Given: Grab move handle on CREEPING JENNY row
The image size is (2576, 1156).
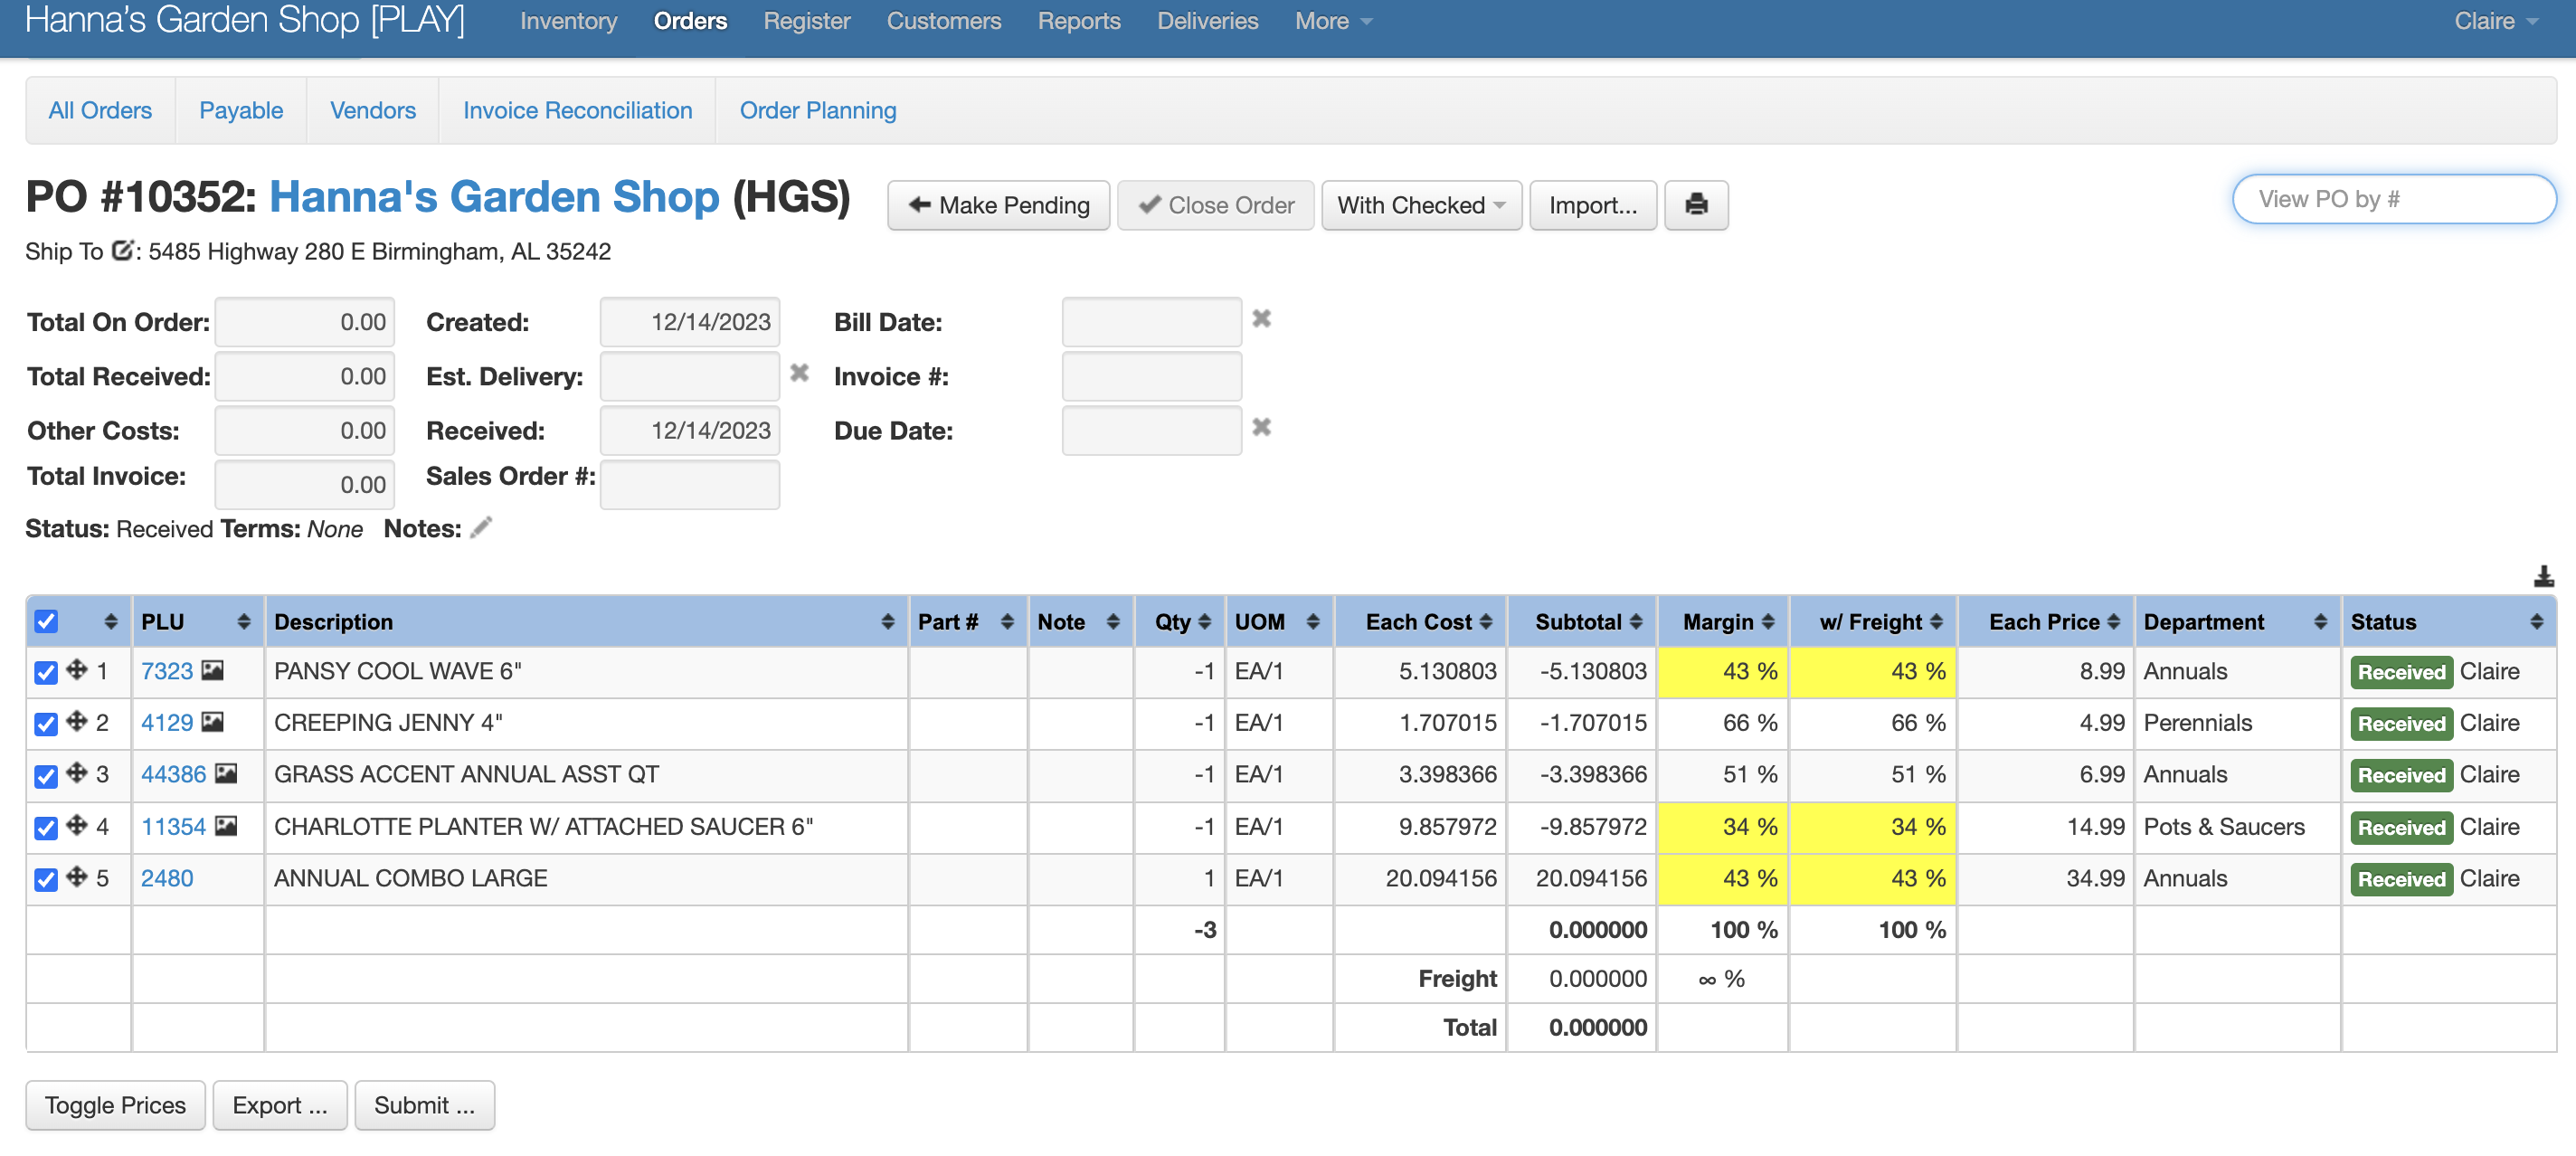Looking at the screenshot, I should 76,722.
